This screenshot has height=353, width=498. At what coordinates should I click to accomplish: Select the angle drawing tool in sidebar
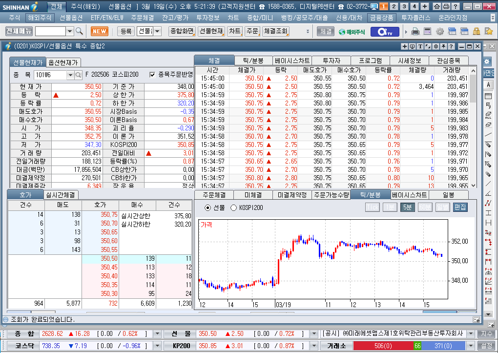click(488, 193)
